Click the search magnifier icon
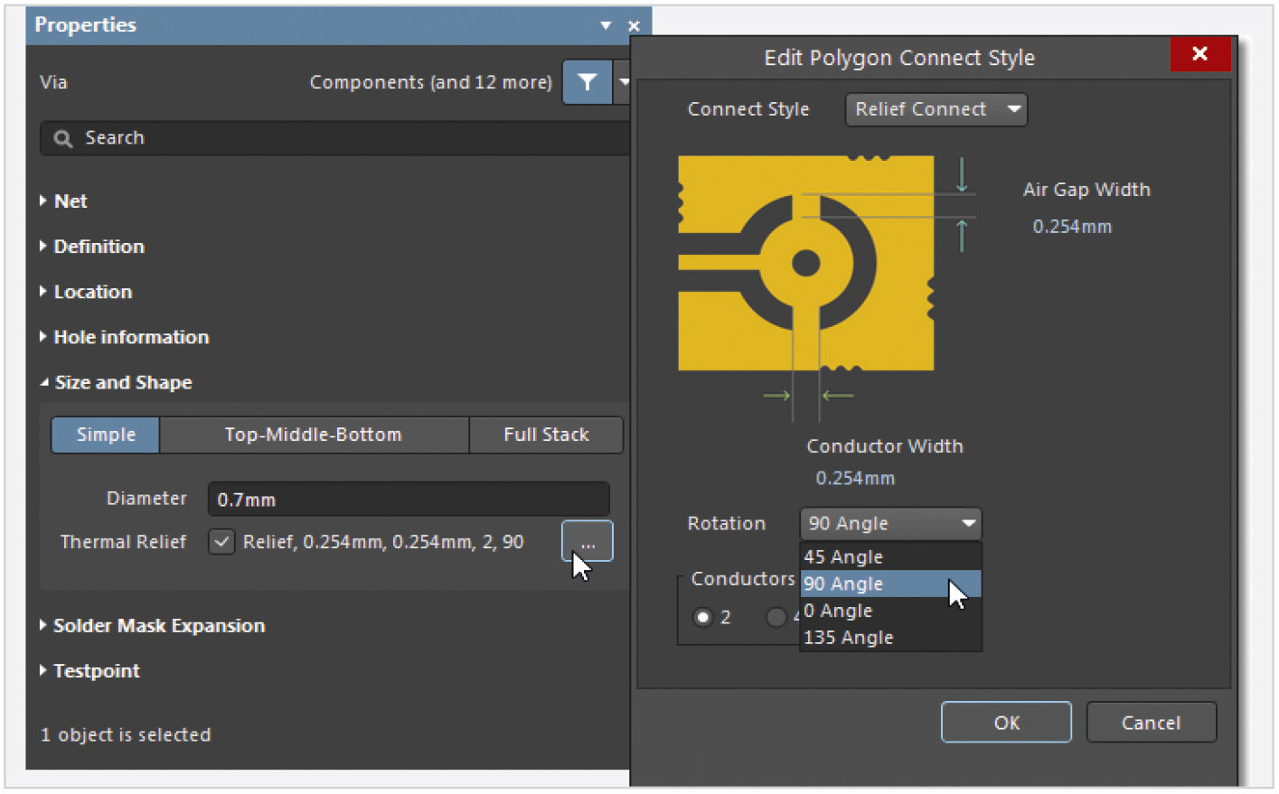Image resolution: width=1279 pixels, height=794 pixels. (x=62, y=139)
